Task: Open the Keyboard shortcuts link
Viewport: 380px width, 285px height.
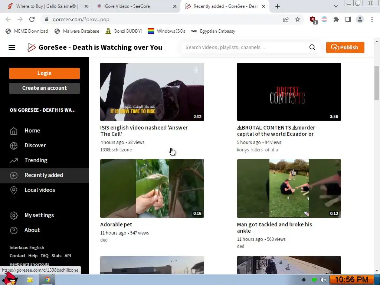Action: coord(29,264)
